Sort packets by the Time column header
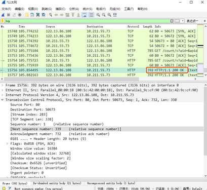The height and width of the screenshot is (190, 207). 22,26
